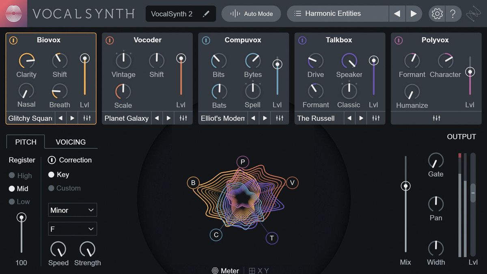Open the Talkbox advanced controls icon
The height and width of the screenshot is (274, 487).
[x=375, y=118]
